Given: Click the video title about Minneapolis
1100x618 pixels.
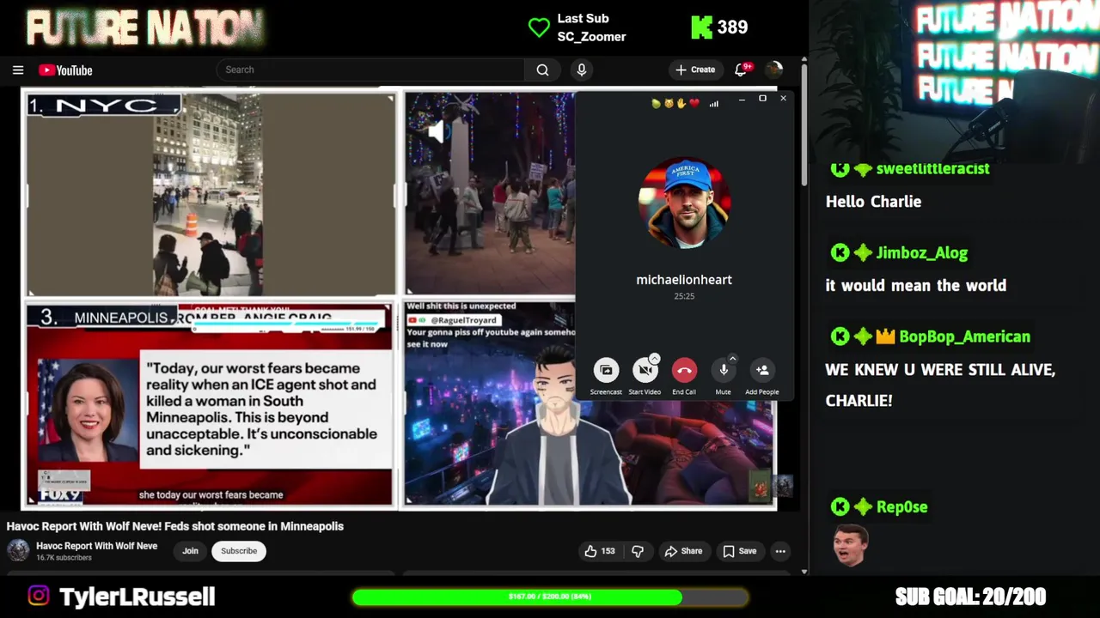Looking at the screenshot, I should (175, 526).
